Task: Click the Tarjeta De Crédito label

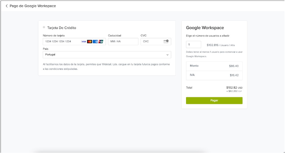Action: [x=61, y=28]
